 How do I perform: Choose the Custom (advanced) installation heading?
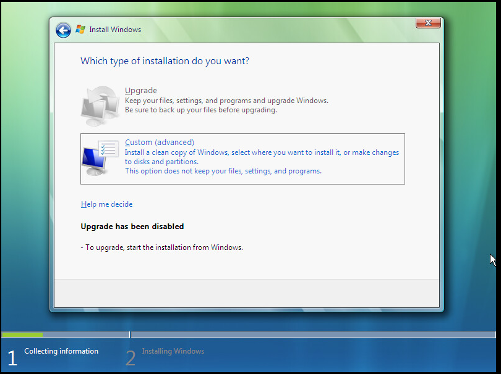coord(160,142)
